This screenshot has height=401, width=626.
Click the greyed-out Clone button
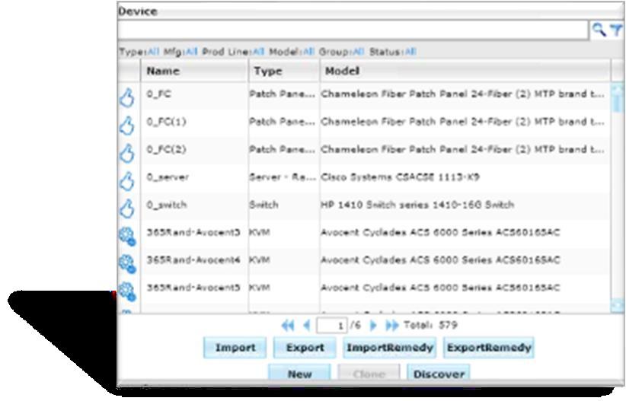[369, 374]
